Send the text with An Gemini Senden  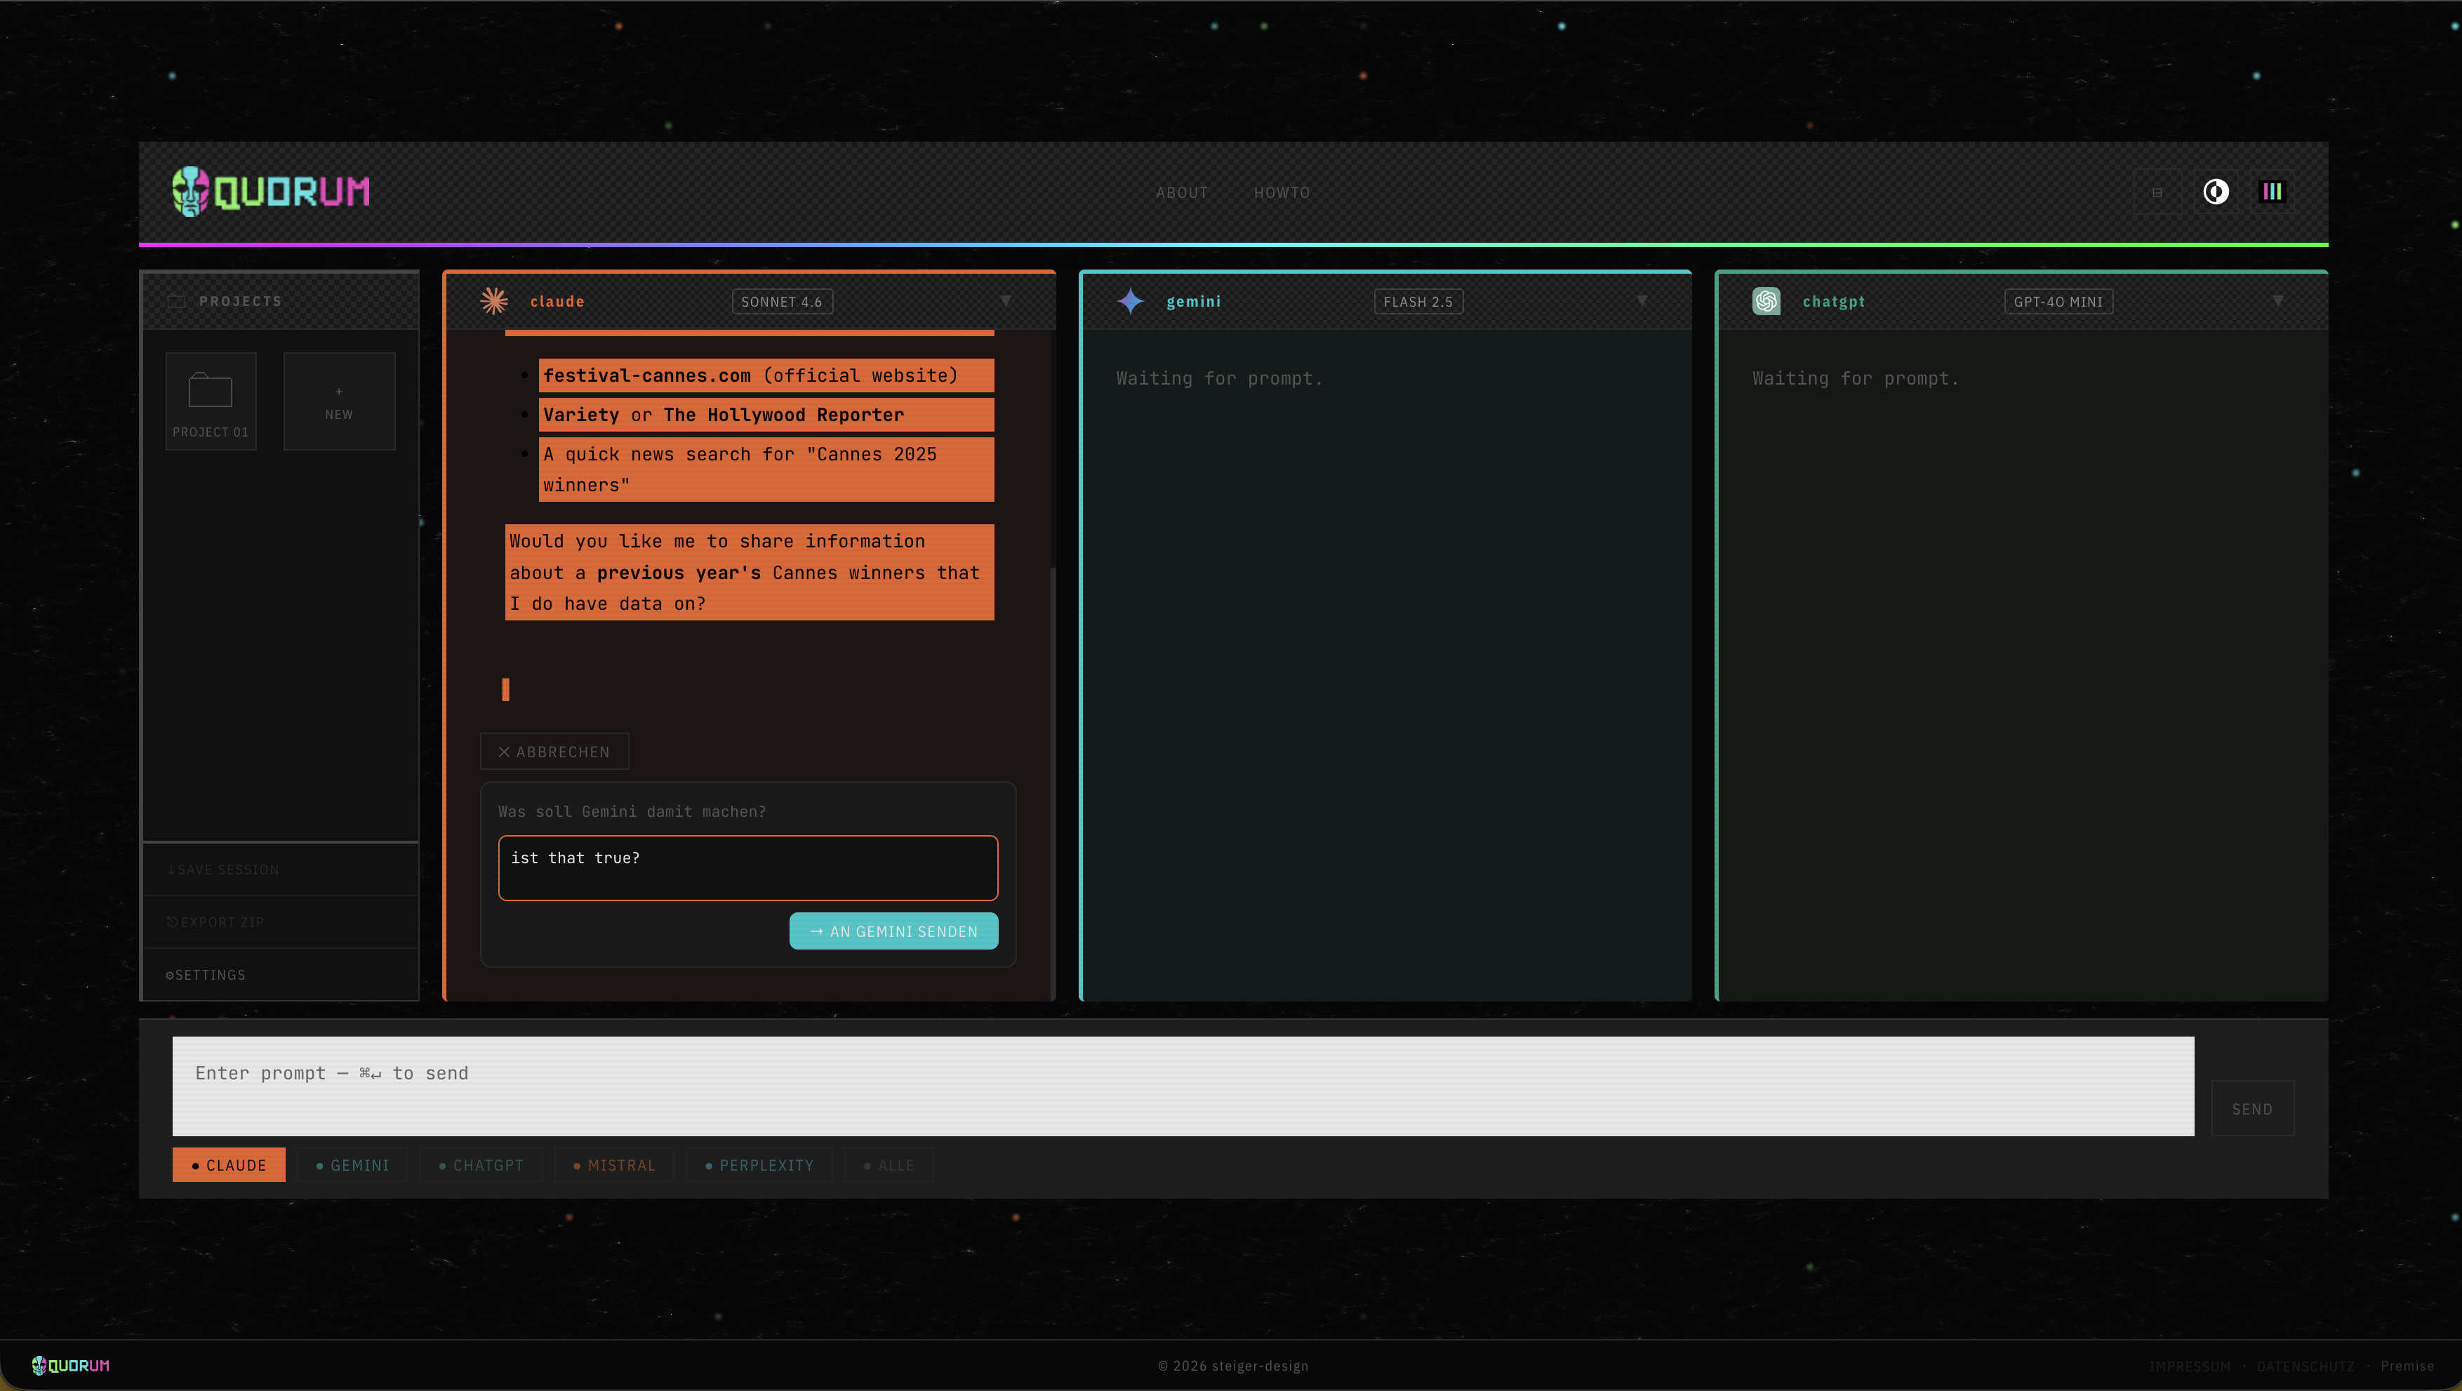click(x=893, y=931)
